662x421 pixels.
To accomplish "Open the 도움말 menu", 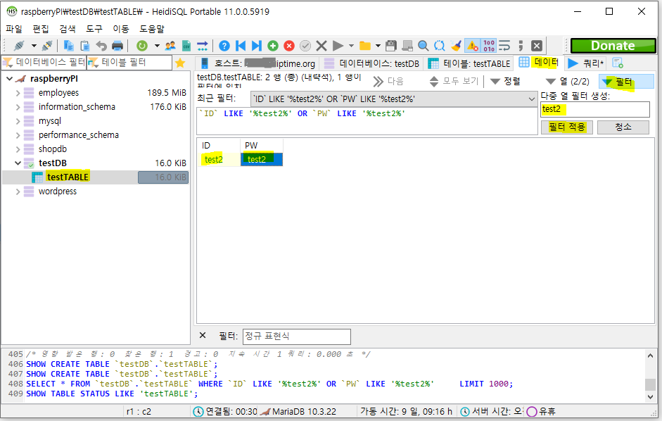I will (152, 29).
